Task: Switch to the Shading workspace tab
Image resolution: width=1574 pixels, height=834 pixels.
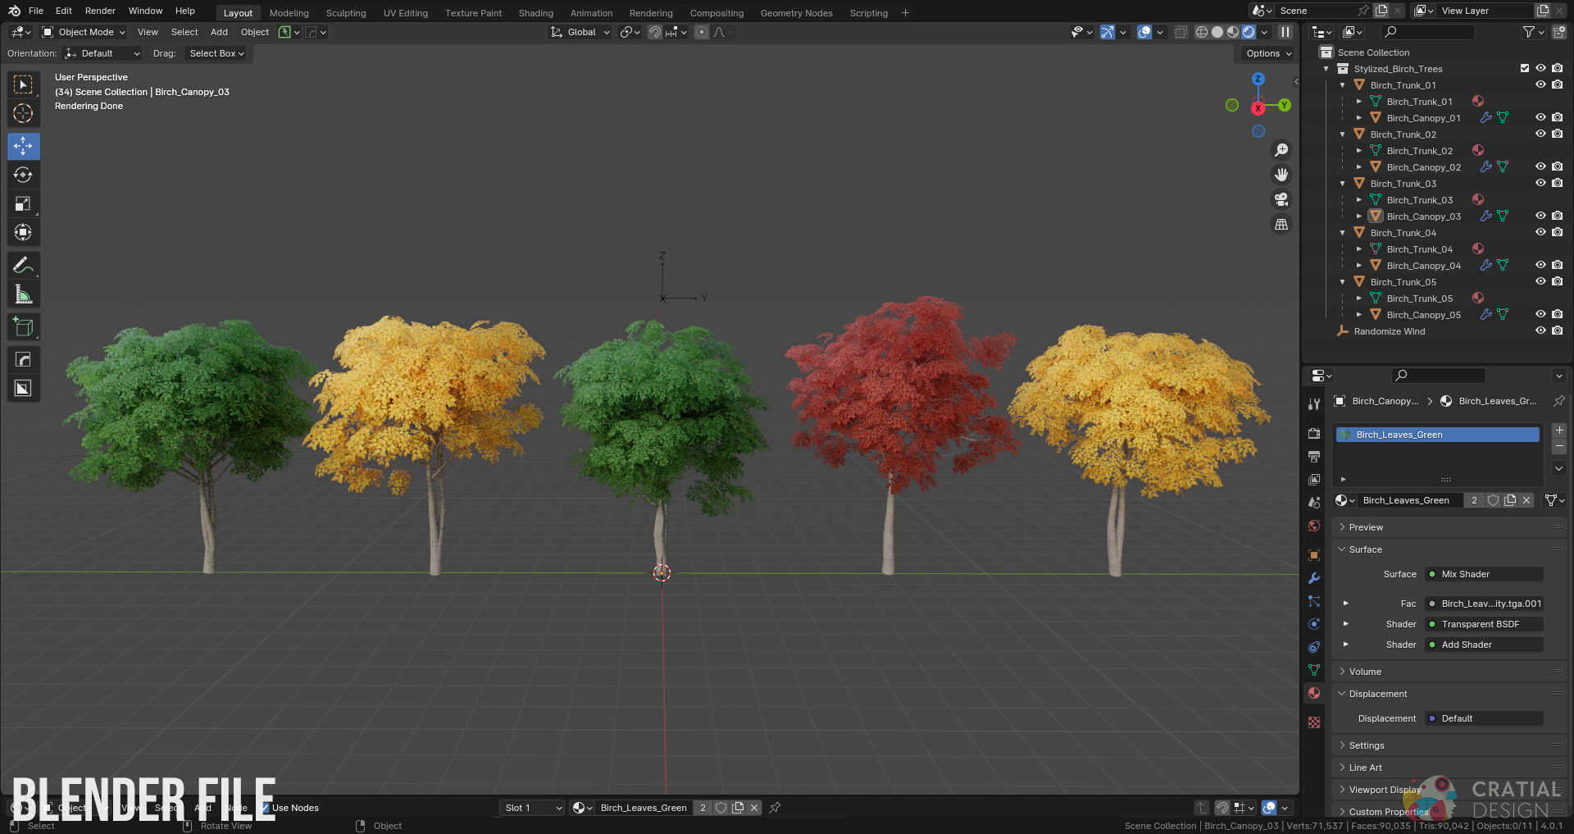Action: coord(535,13)
